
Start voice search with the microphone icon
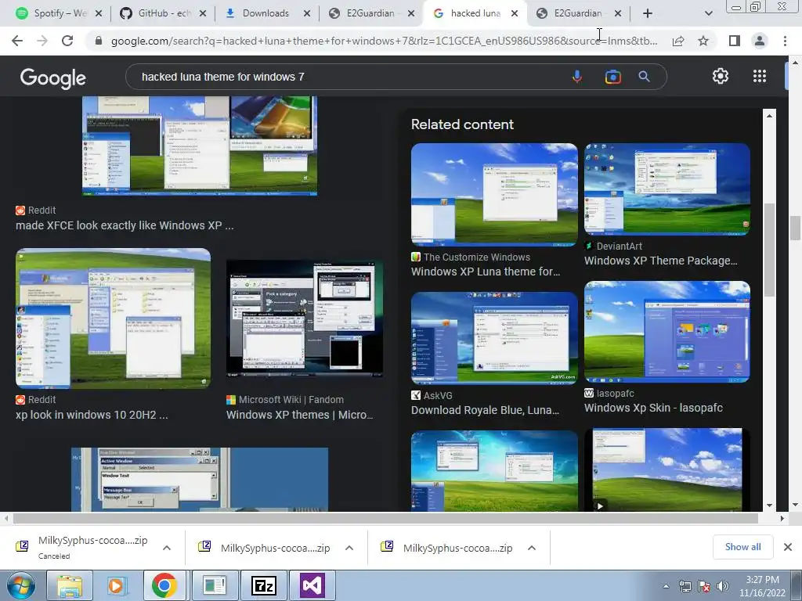(x=577, y=77)
